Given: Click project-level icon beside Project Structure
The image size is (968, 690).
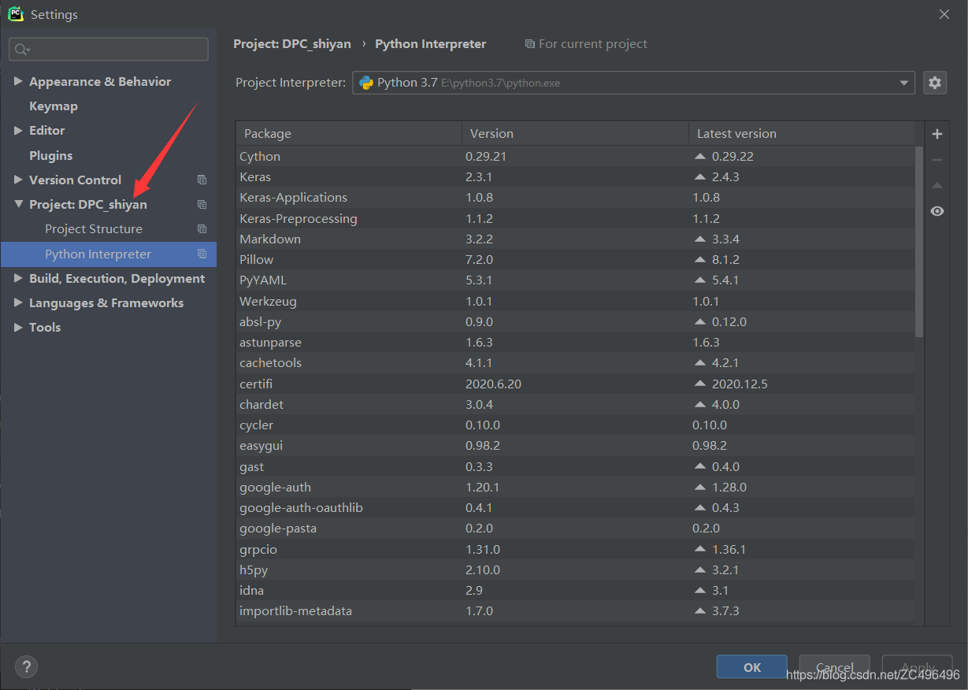Looking at the screenshot, I should click(202, 228).
